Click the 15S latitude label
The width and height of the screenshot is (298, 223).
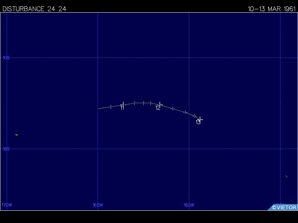coord(6,149)
